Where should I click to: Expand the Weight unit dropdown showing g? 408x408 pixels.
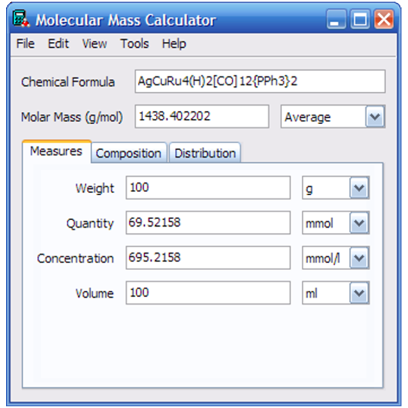point(359,189)
